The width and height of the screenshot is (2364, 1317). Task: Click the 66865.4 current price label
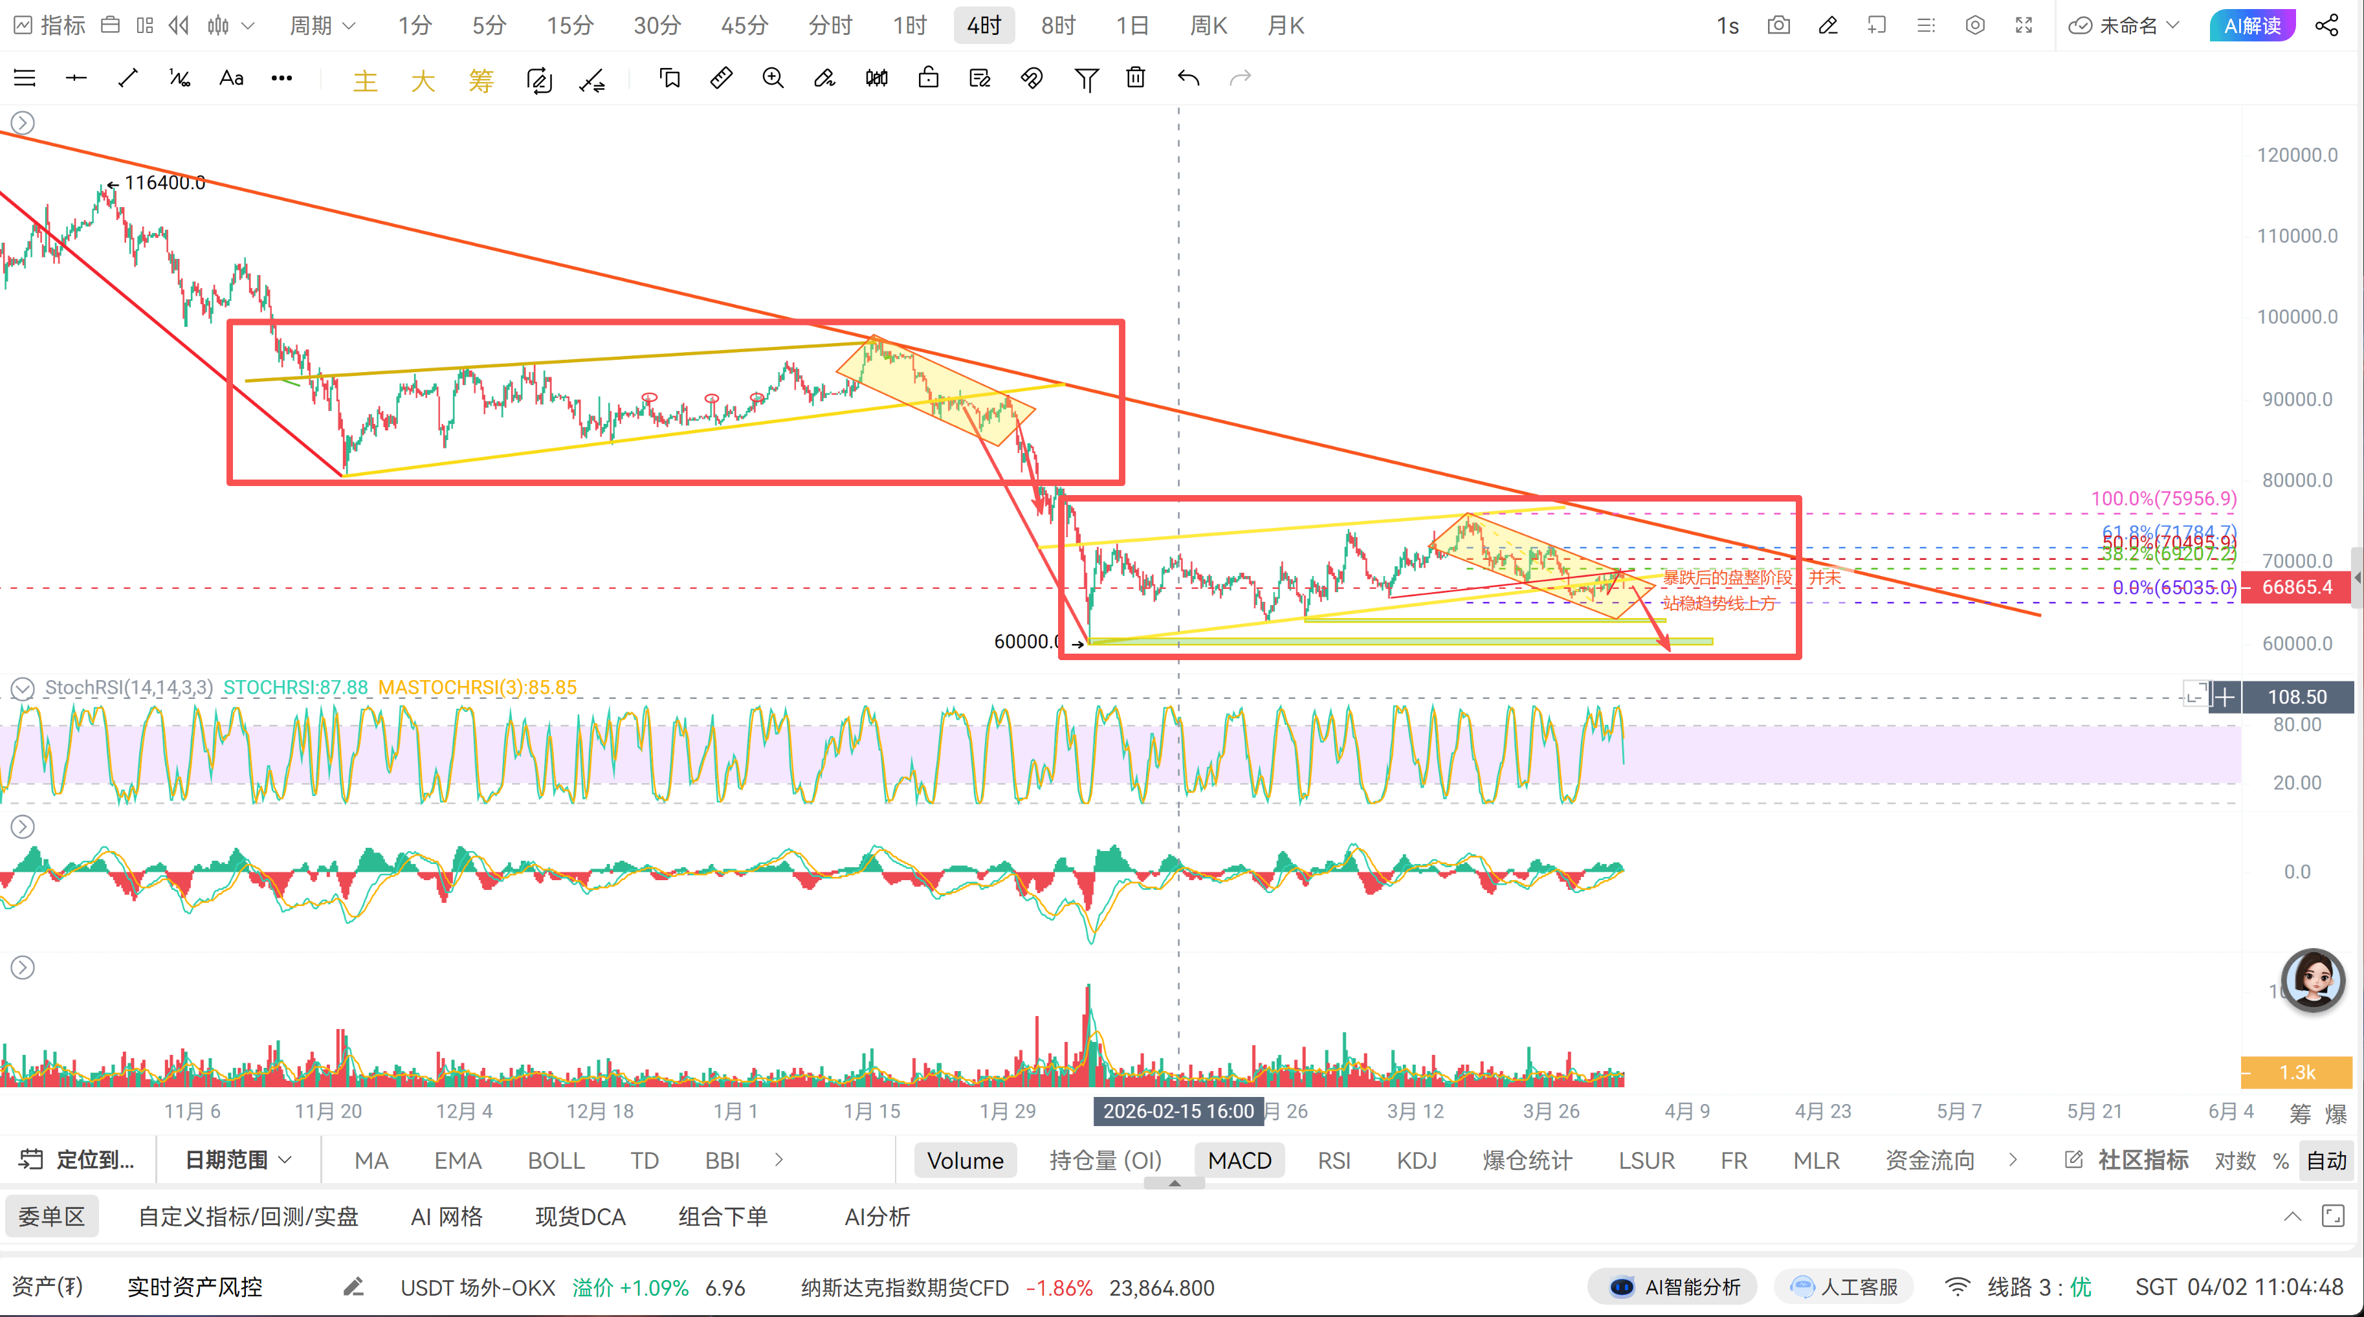(x=2296, y=586)
